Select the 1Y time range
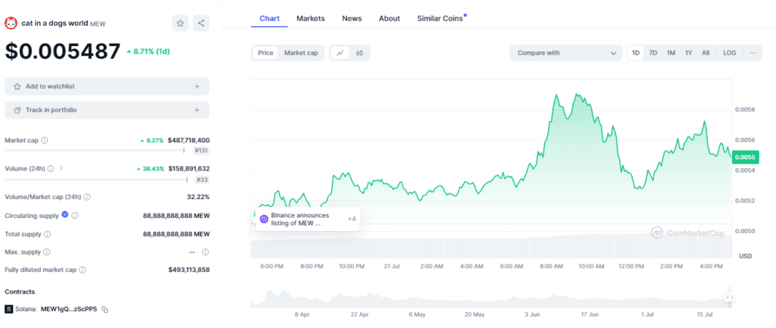The image size is (776, 328). click(688, 53)
